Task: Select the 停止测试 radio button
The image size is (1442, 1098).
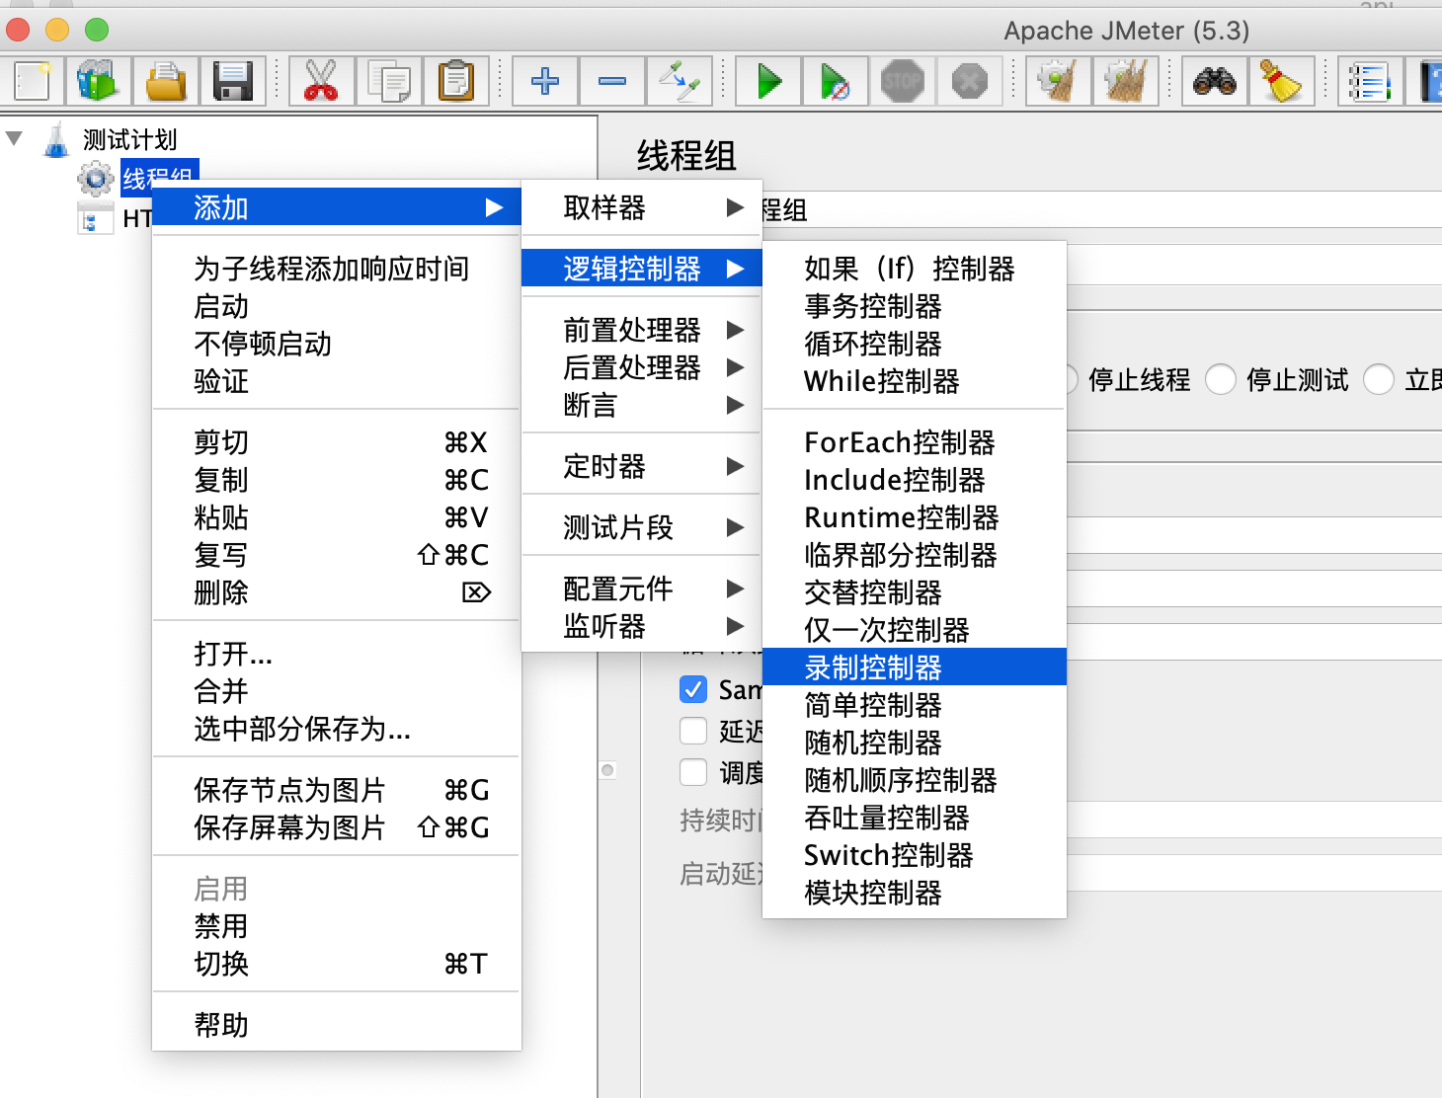Action: 1221,379
